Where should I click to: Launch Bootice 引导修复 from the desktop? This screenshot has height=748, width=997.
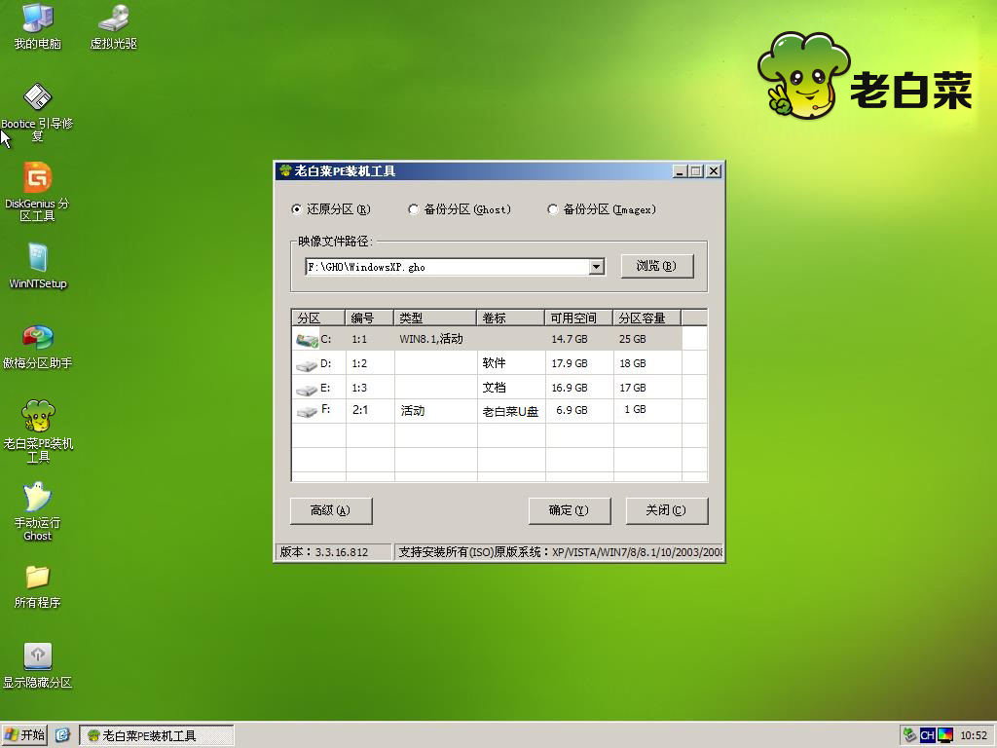(x=38, y=113)
